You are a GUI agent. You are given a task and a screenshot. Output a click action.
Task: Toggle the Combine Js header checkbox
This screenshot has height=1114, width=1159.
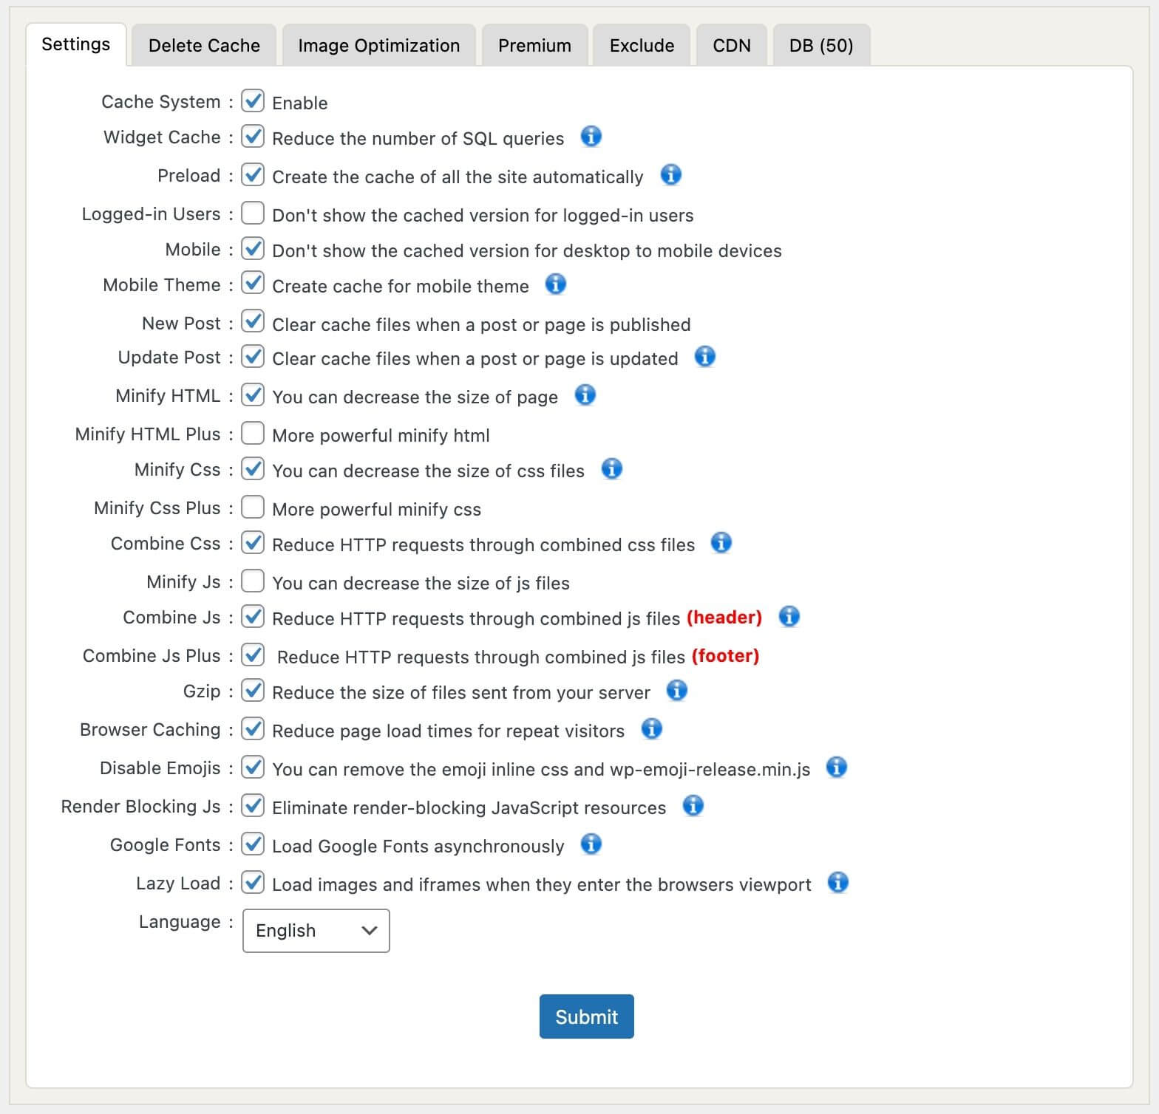point(253,616)
